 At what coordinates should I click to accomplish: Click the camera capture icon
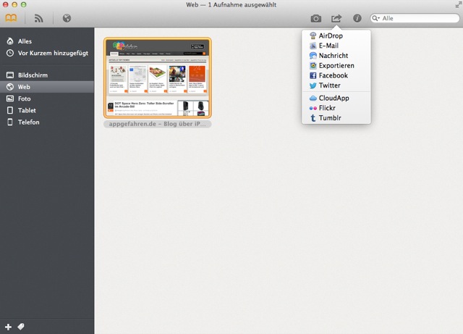pyautogui.click(x=316, y=18)
